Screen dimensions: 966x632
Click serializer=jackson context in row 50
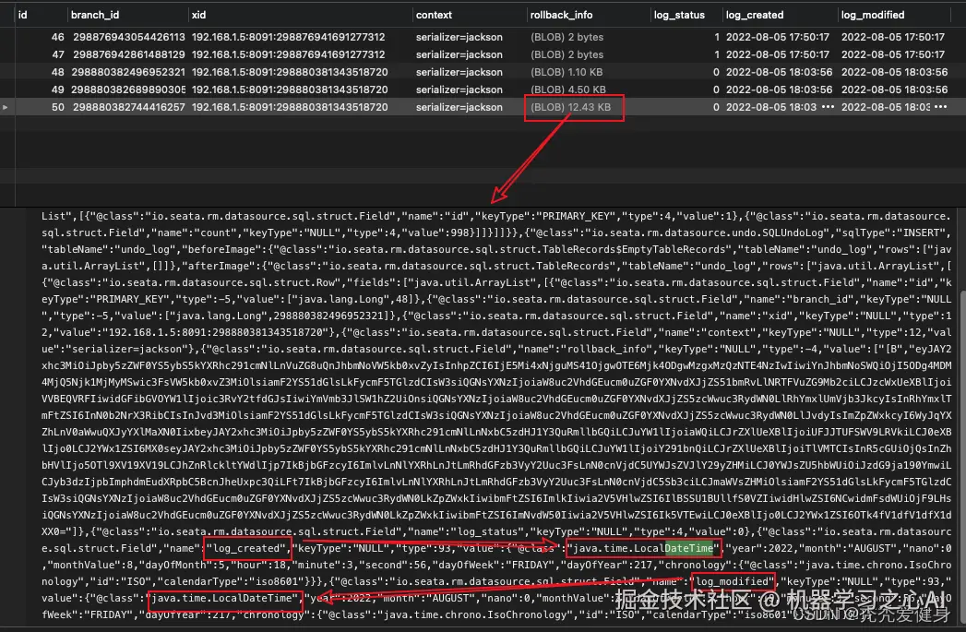[x=459, y=107]
